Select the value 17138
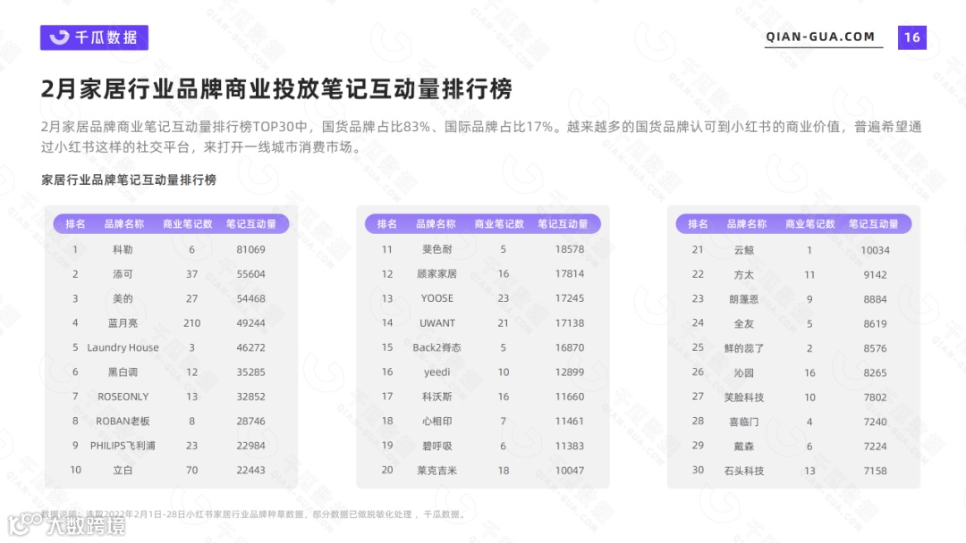 click(569, 322)
